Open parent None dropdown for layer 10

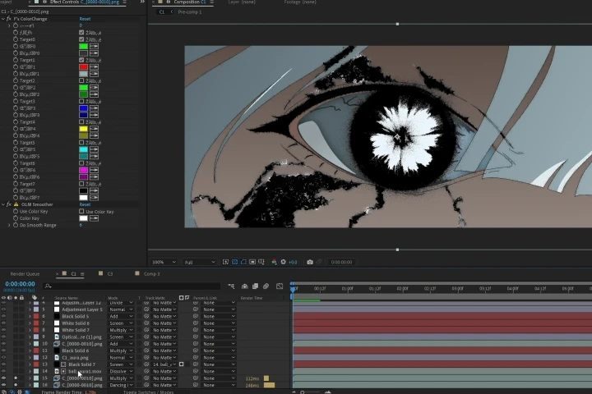(219, 344)
